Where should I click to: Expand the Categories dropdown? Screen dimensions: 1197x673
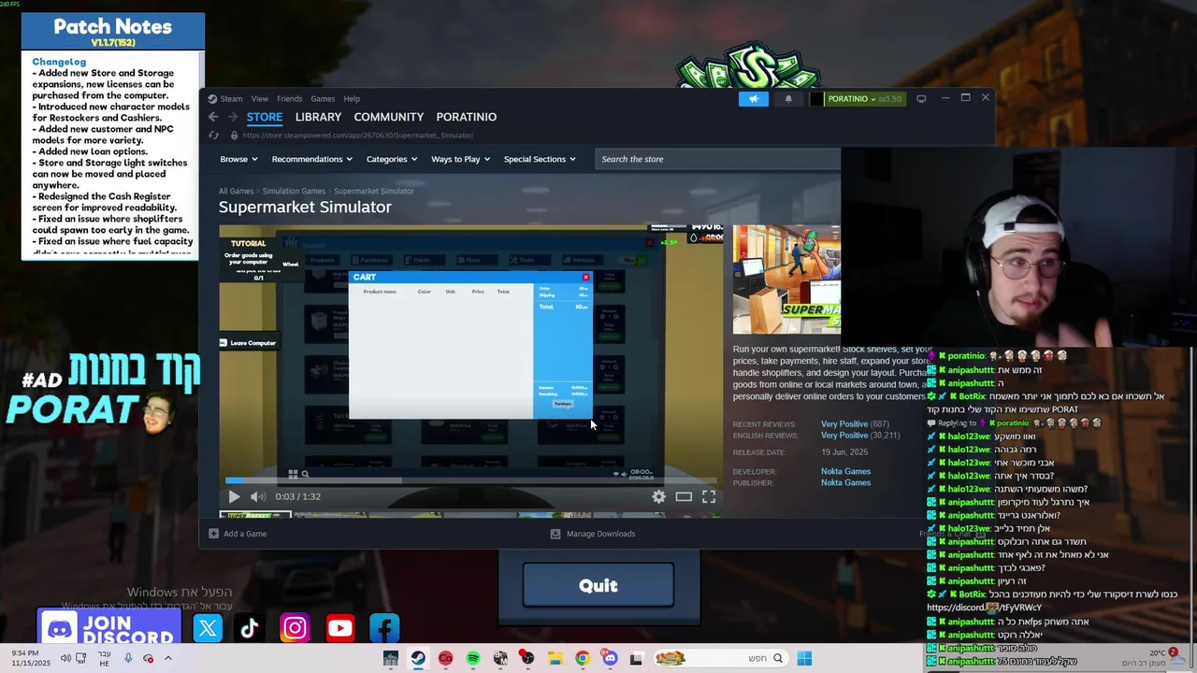coord(392,159)
